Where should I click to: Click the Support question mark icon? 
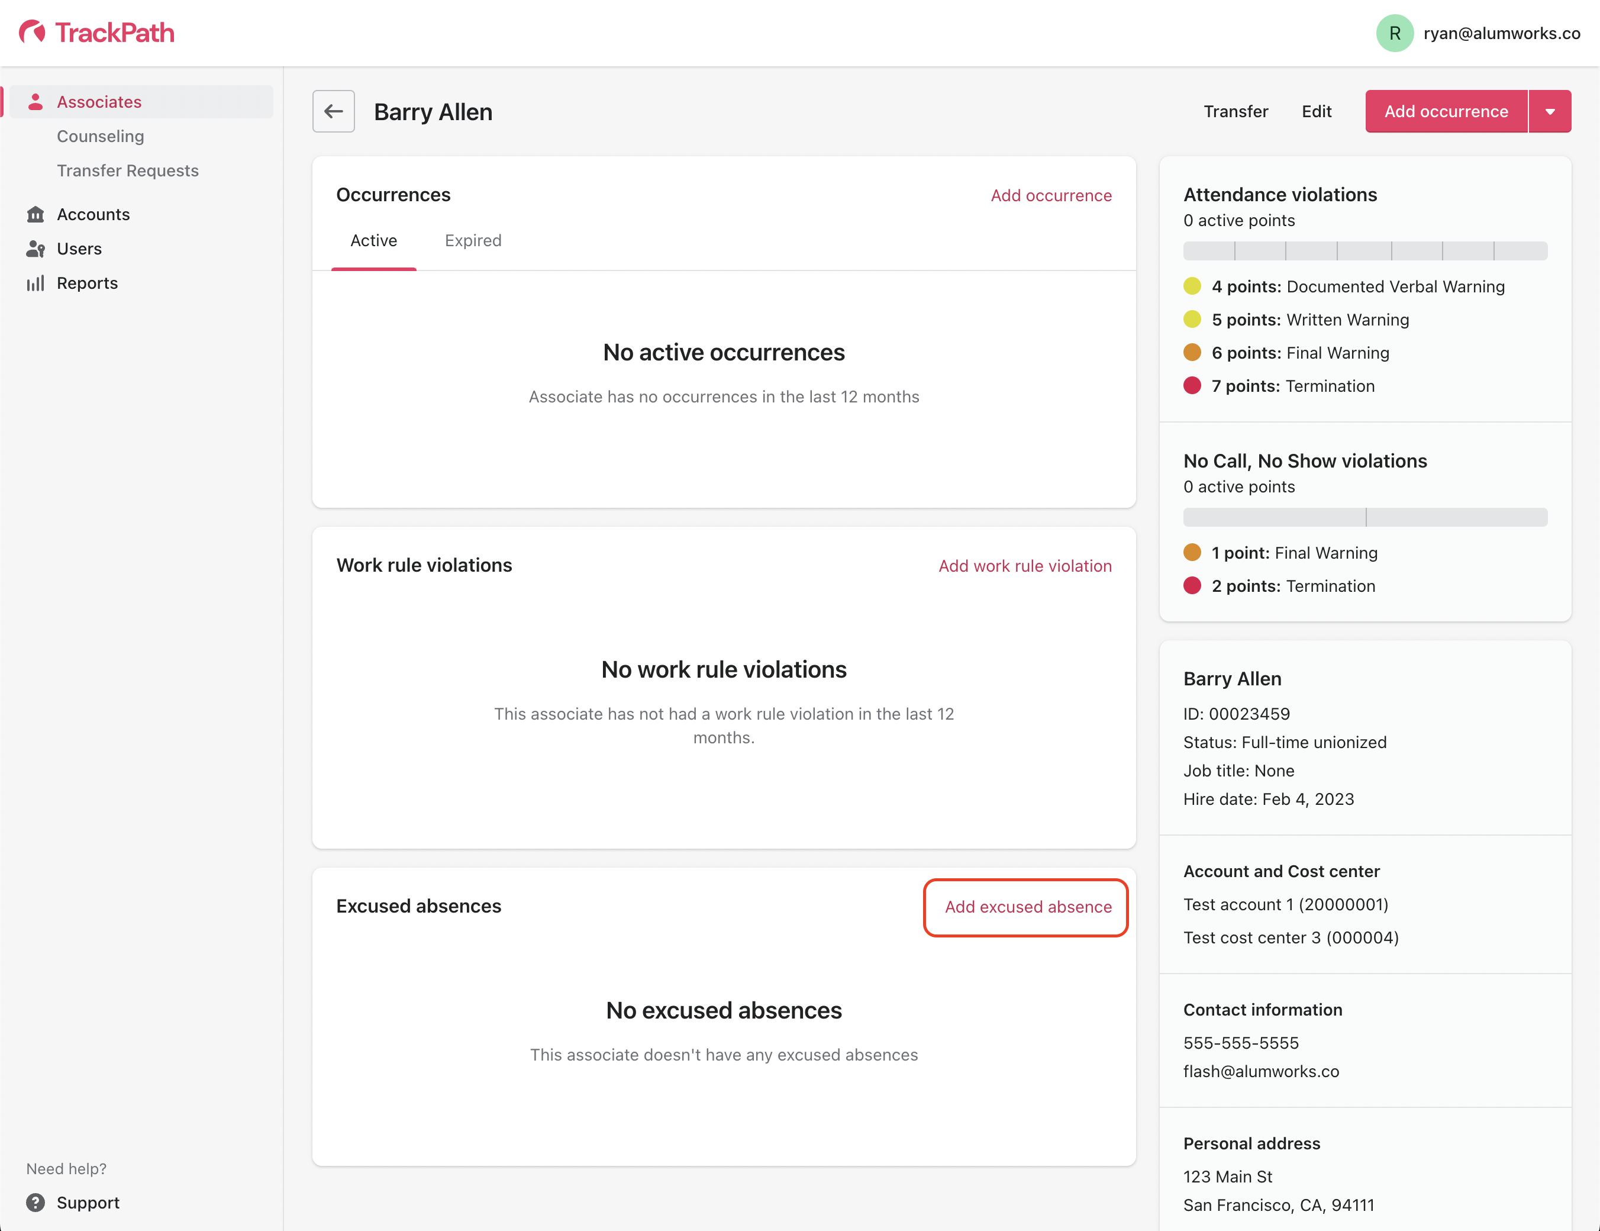click(35, 1203)
